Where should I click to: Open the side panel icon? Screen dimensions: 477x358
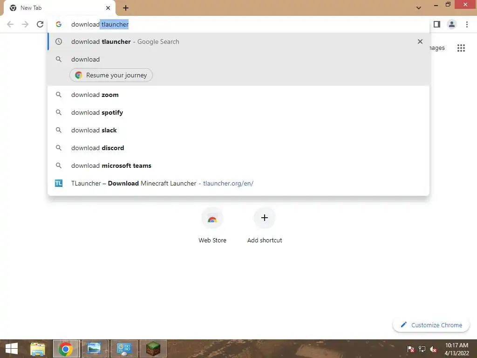437,24
